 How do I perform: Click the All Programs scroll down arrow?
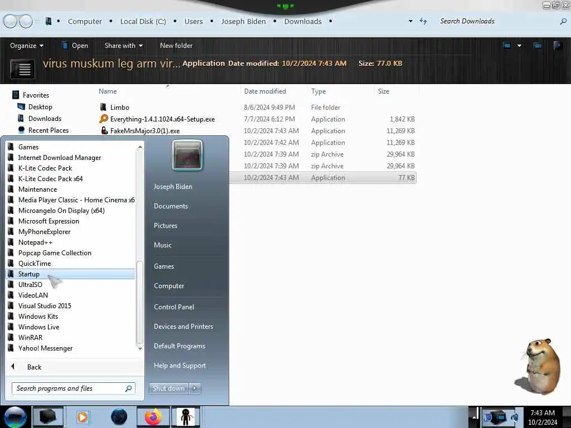[140, 349]
